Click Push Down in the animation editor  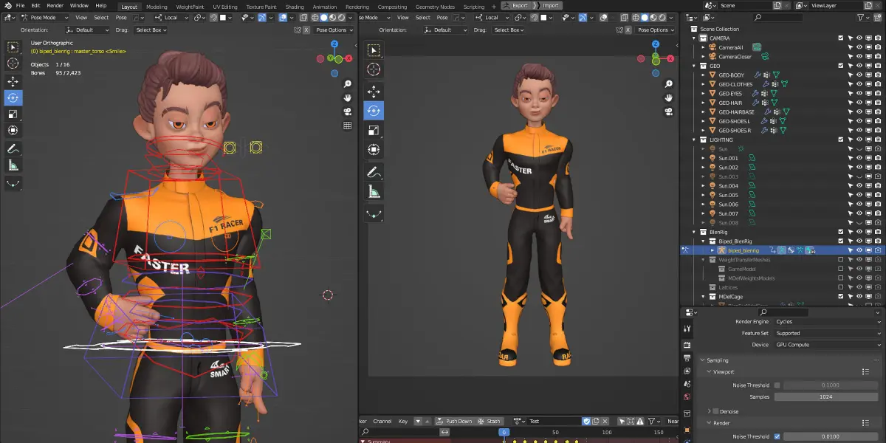click(454, 421)
